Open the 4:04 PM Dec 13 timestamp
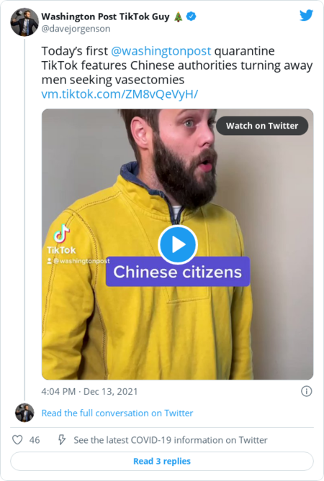 click(x=89, y=392)
